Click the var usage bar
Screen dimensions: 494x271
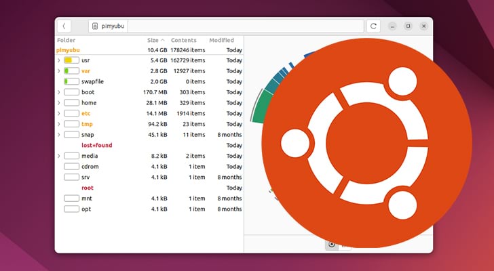coord(71,71)
